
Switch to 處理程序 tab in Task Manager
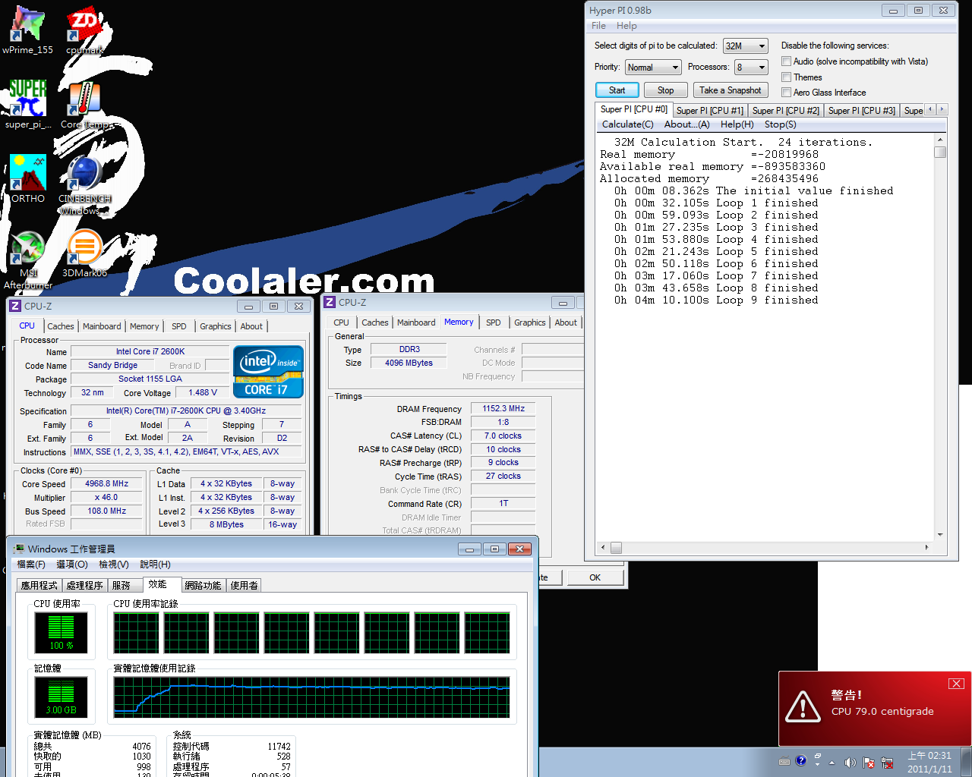[84, 586]
